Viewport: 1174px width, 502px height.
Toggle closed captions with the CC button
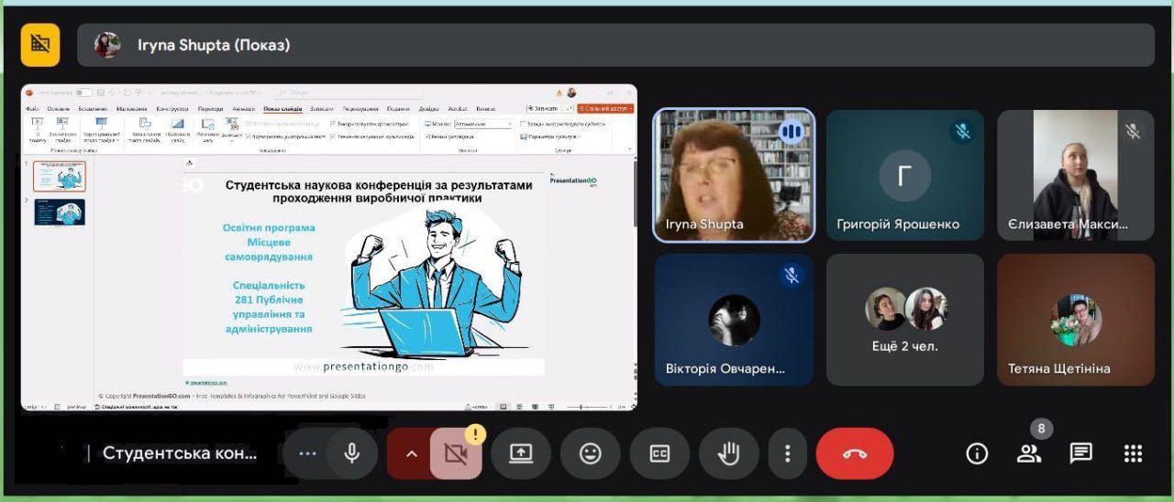659,453
